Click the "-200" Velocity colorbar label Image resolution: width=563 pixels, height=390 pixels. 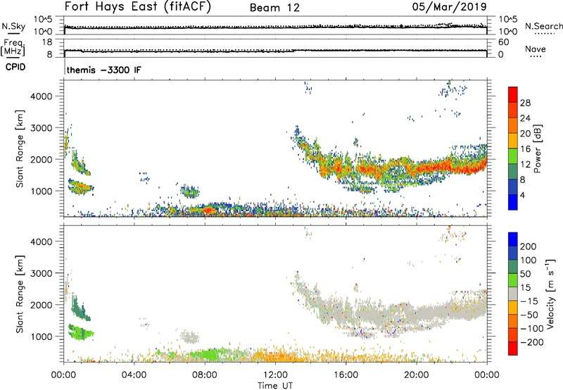point(532,342)
